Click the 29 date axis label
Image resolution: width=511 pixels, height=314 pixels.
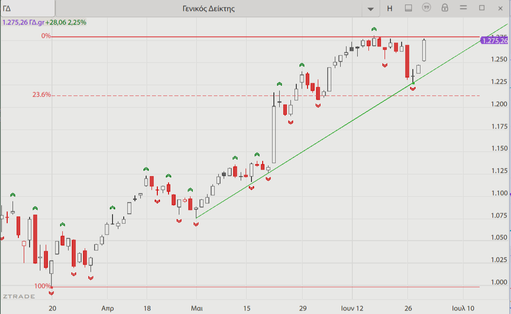coord(303,308)
